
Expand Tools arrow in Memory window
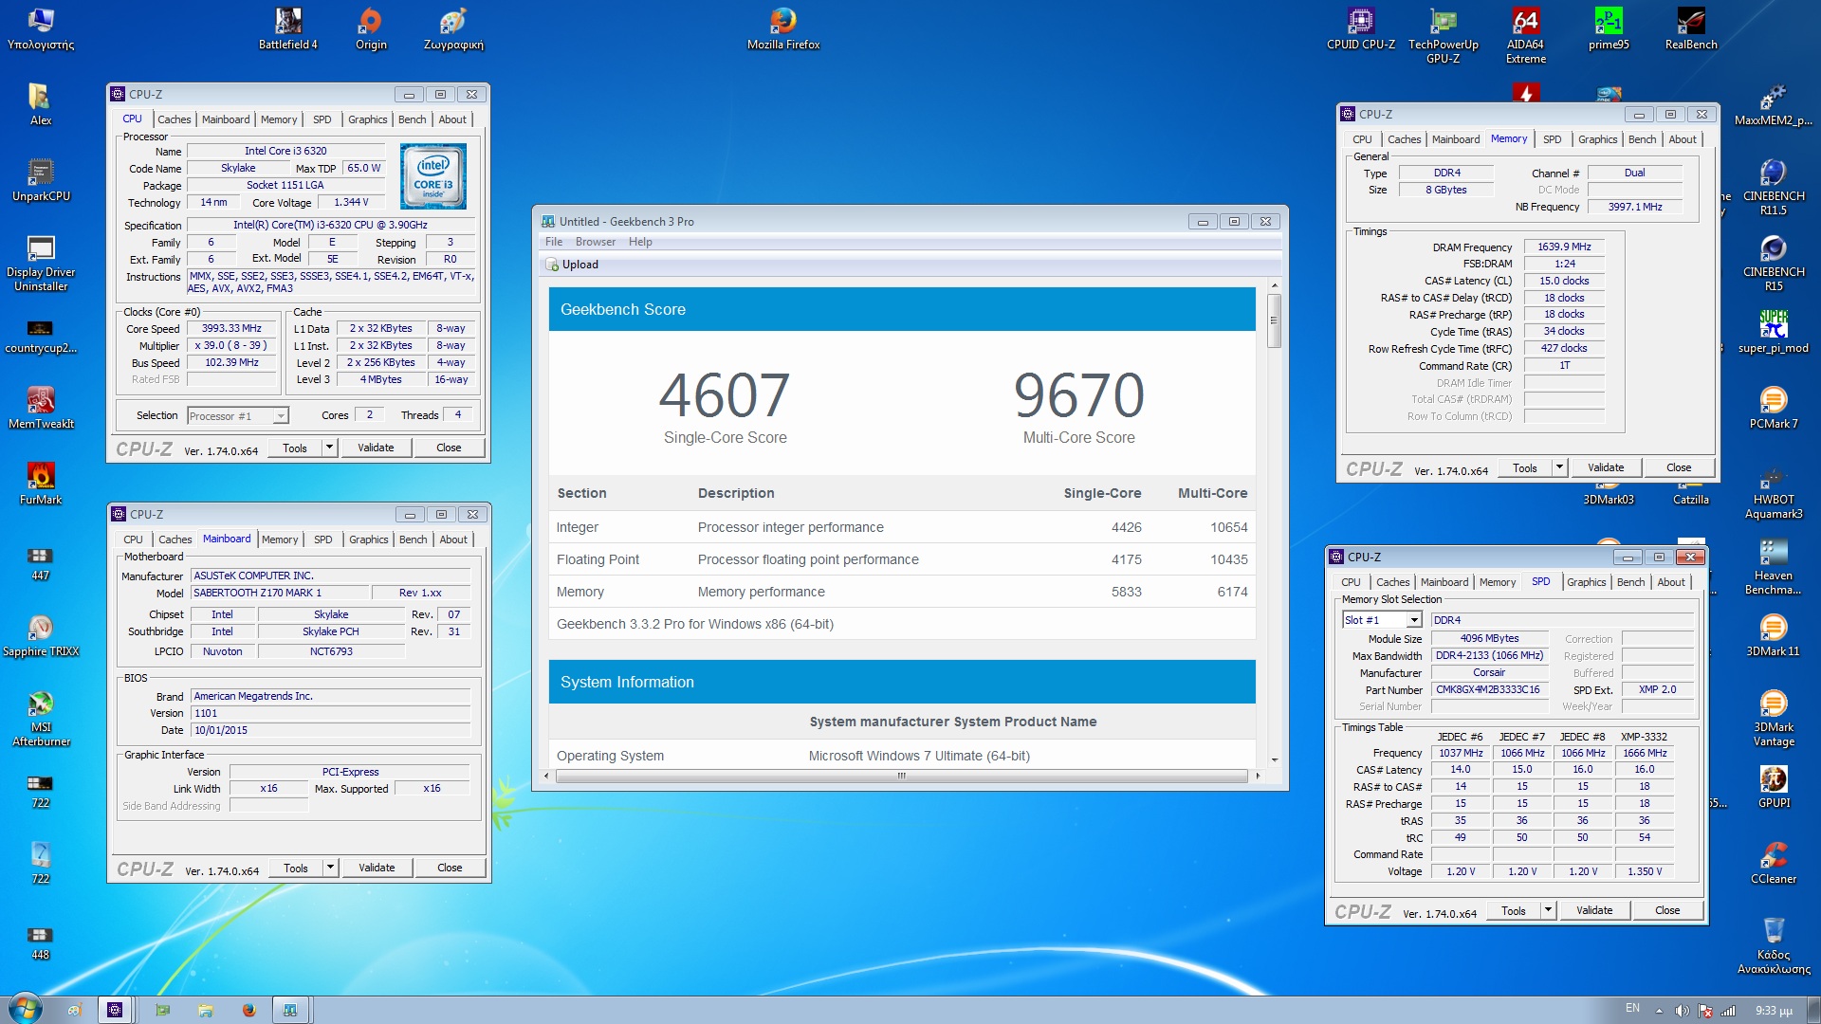point(1559,467)
